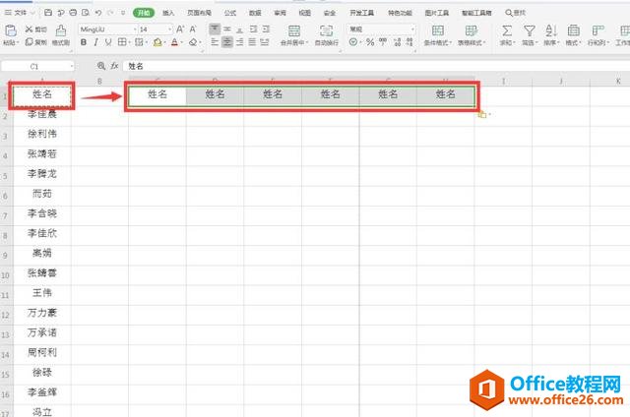
Task: Click the Save icon in quick access toolbar
Action: click(49, 13)
